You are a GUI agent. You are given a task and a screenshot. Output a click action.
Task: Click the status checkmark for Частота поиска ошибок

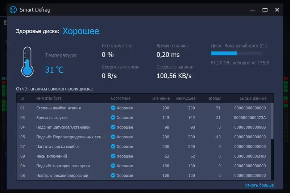pyautogui.click(x=113, y=147)
